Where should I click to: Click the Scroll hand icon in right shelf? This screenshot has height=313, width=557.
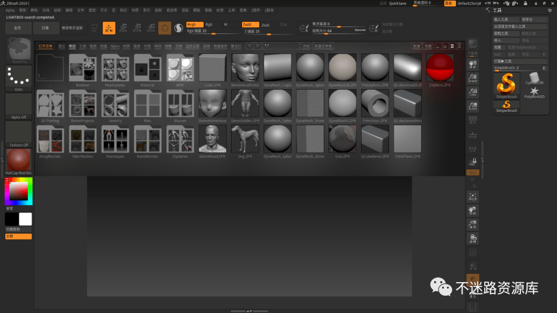pyautogui.click(x=472, y=64)
